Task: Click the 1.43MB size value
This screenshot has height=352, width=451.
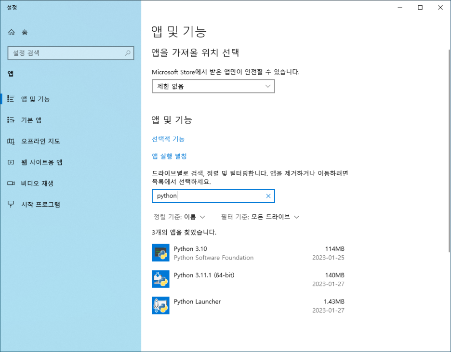Action: 334,302
